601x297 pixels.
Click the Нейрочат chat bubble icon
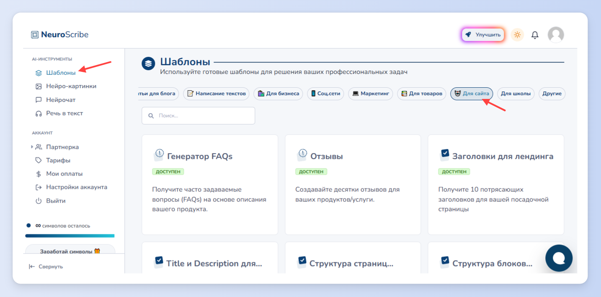coord(39,100)
